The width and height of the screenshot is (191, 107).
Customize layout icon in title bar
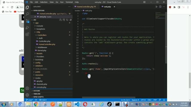pyautogui.click(x=144, y=2)
